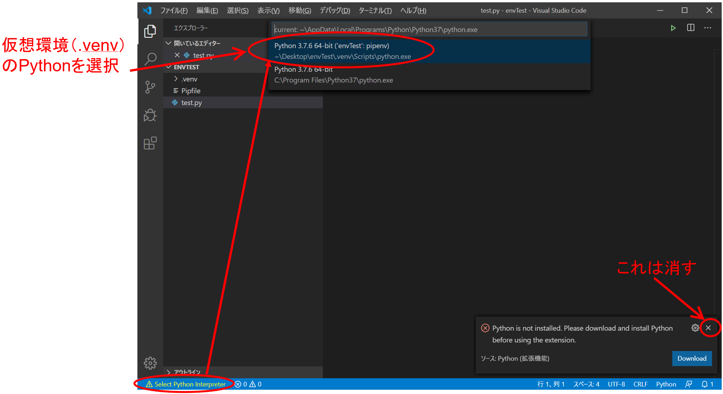Open the Manage gear in activity bar
This screenshot has height=394, width=723.
pyautogui.click(x=150, y=363)
